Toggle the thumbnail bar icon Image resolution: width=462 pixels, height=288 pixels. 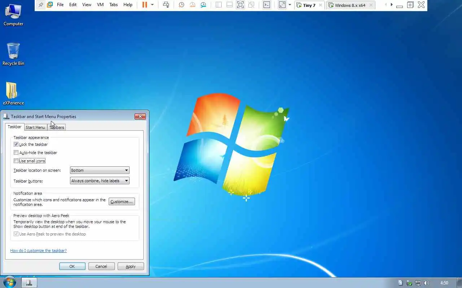click(x=229, y=5)
